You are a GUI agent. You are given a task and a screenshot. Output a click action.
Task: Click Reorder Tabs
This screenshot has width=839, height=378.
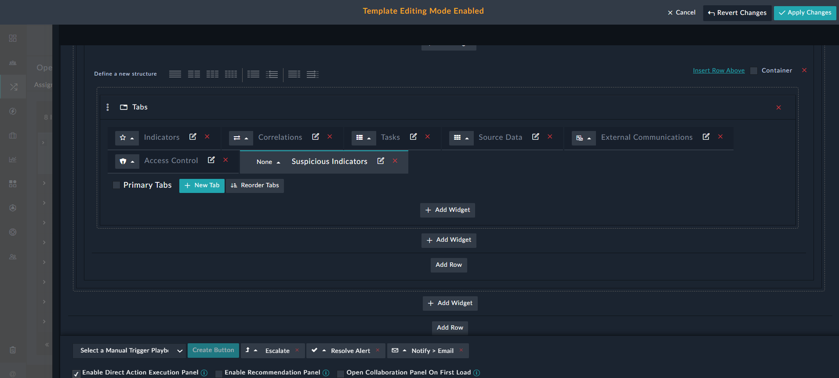tap(255, 185)
